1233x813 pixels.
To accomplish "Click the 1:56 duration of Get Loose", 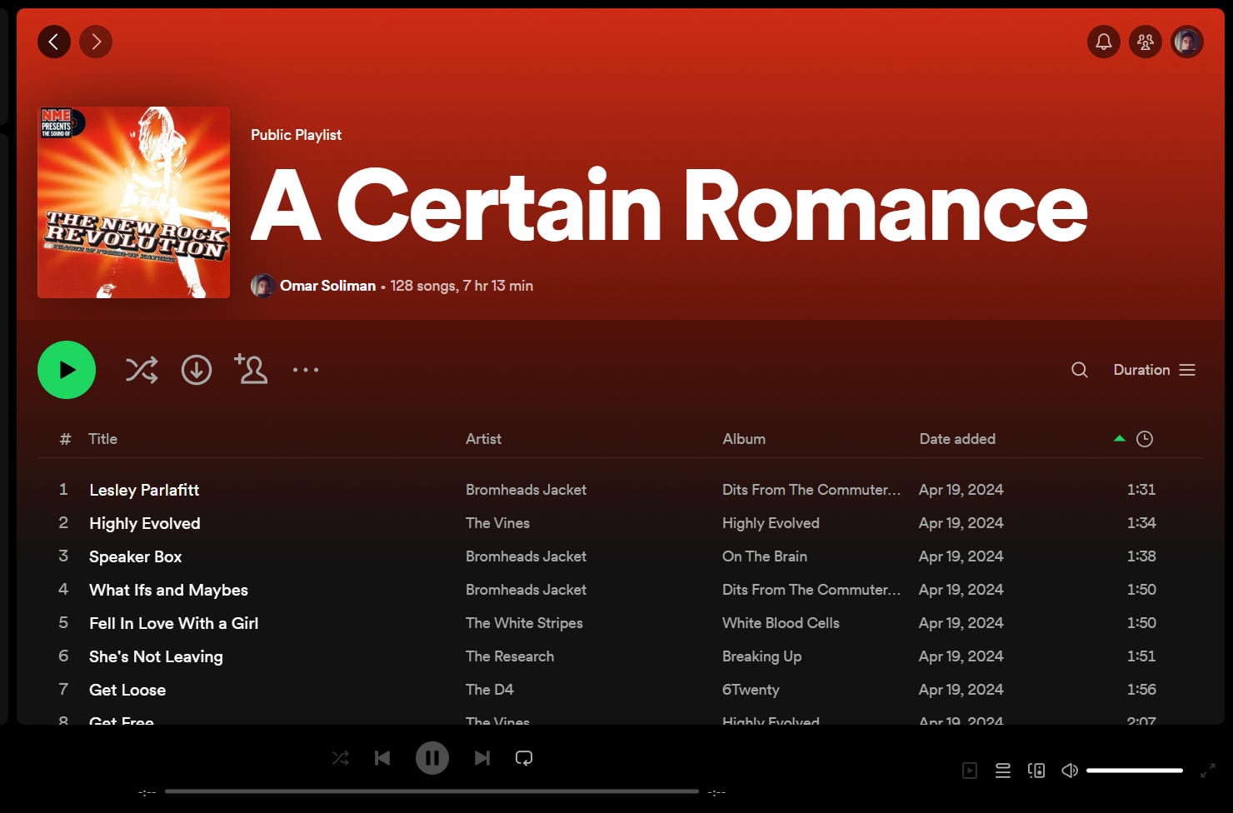I will point(1141,690).
